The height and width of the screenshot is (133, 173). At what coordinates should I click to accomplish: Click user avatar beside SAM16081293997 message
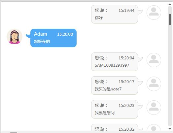(x=154, y=60)
